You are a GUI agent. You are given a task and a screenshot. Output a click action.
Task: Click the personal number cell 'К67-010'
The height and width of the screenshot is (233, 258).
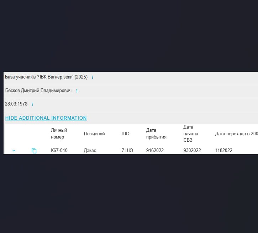tap(59, 151)
